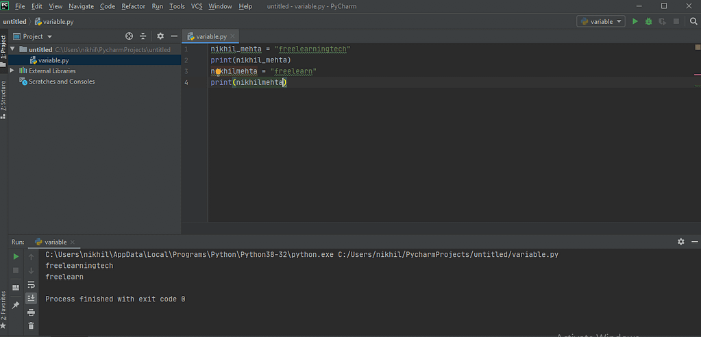Run with coverage using the shield icon
The image size is (701, 337).
point(663,21)
